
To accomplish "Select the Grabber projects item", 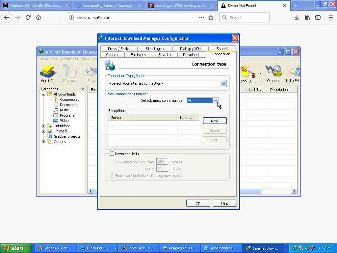I will pos(67,136).
